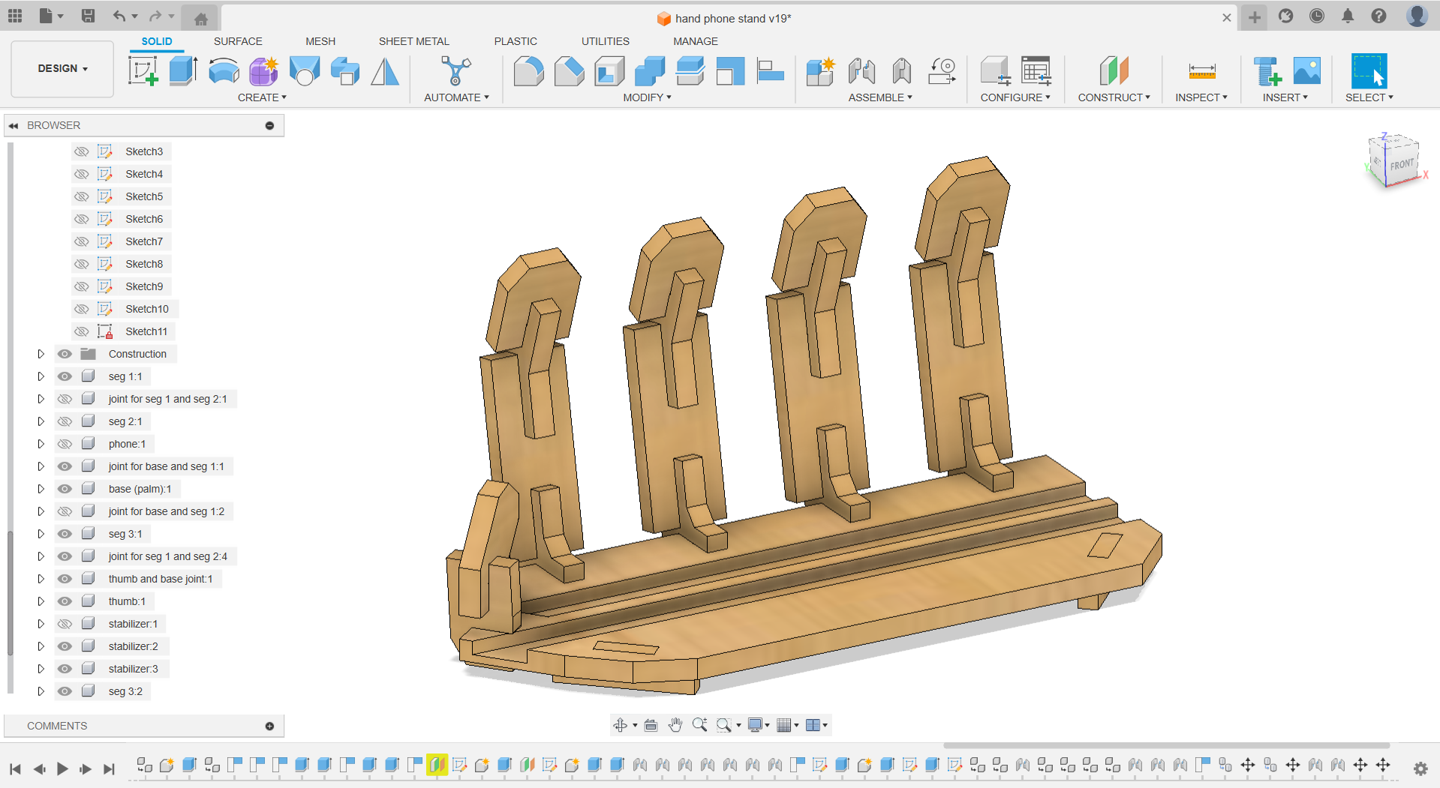
Task: Switch to the SHEET METAL tab
Action: [x=413, y=41]
